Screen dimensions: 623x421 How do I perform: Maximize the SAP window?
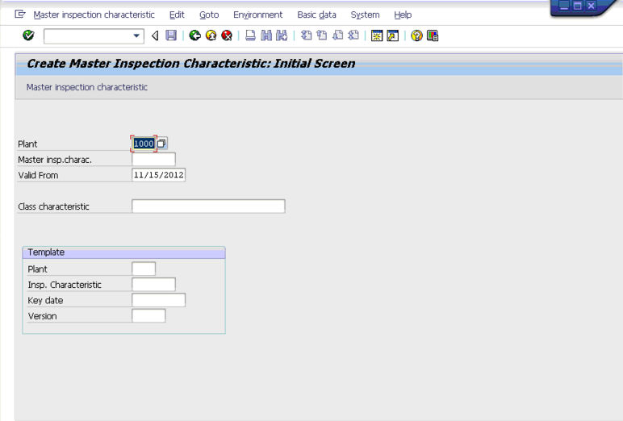click(577, 6)
